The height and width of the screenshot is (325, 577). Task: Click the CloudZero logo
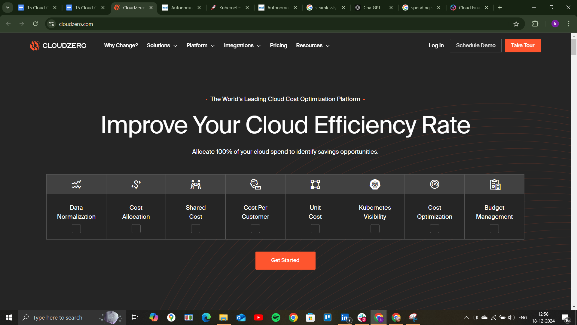coord(58,45)
